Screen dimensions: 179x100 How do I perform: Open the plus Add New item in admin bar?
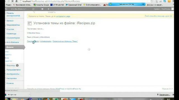(x=48, y=9)
